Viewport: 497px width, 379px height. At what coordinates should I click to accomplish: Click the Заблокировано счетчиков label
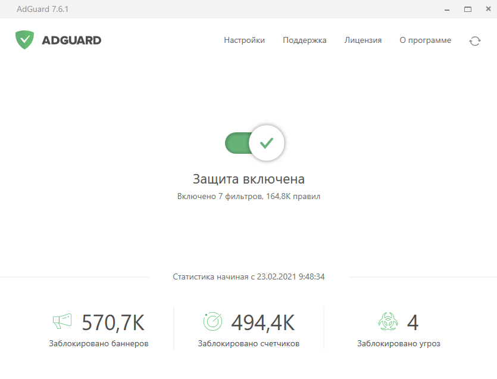point(249,344)
